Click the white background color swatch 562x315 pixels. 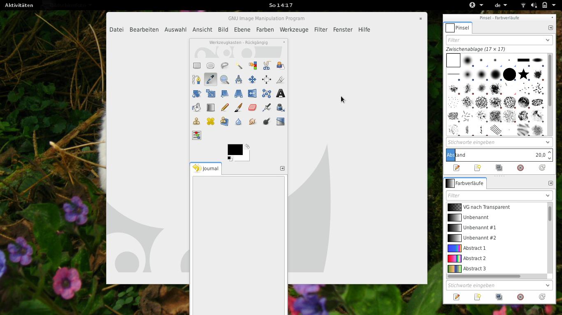pos(246,157)
